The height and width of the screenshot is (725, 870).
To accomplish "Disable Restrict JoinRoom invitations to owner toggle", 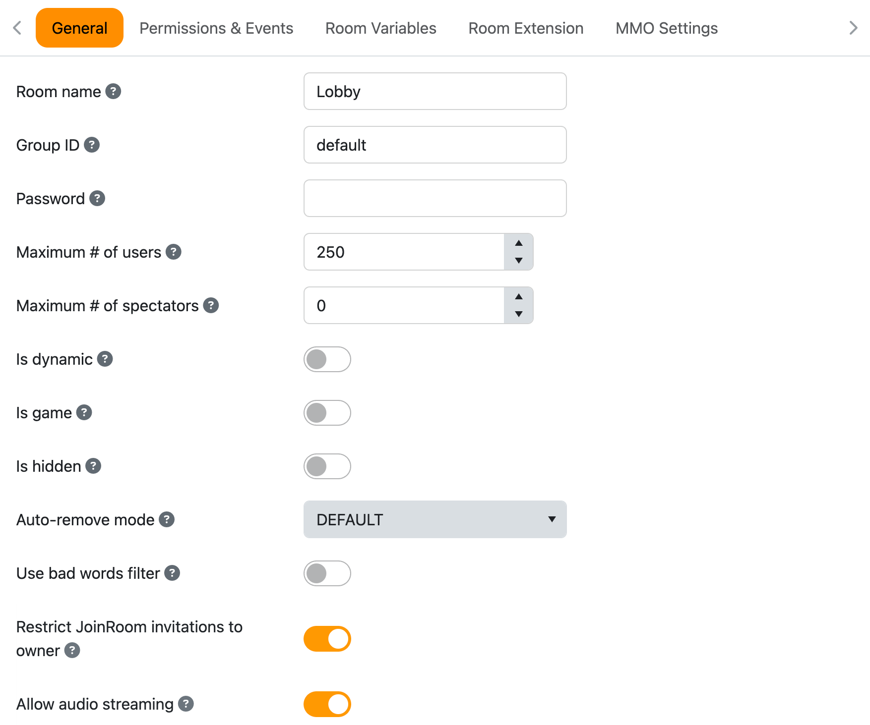I will tap(327, 639).
